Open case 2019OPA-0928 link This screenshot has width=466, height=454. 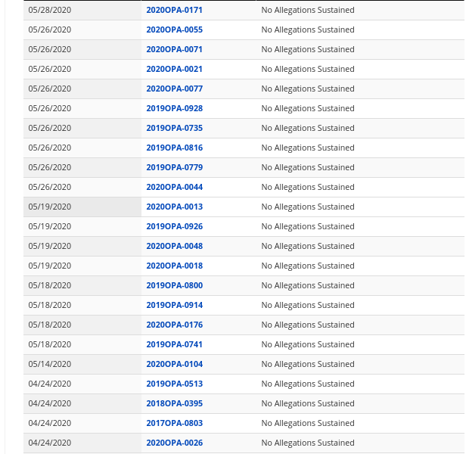pyautogui.click(x=175, y=108)
